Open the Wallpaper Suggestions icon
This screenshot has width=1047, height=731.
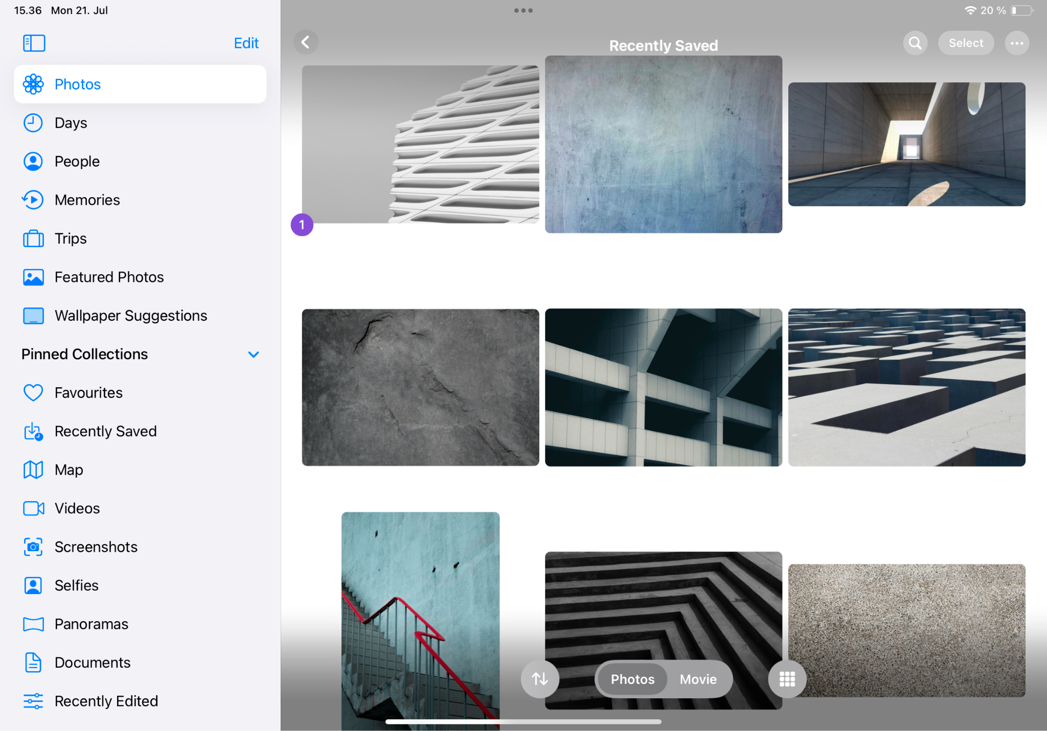(33, 316)
